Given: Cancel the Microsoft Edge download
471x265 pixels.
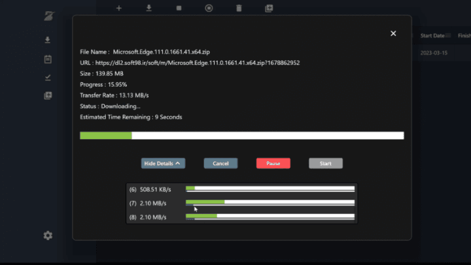Looking at the screenshot, I should click(221, 163).
